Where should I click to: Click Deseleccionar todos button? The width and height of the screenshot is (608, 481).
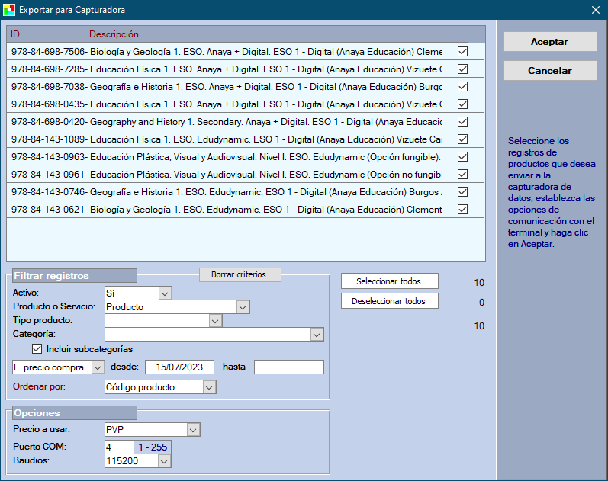click(x=389, y=301)
